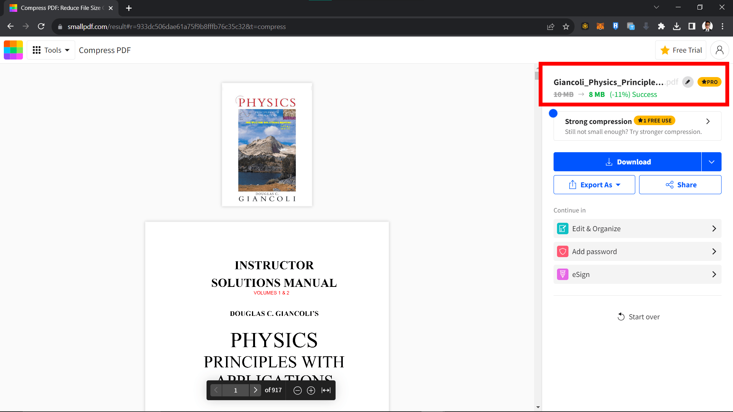
Task: Expand the Export As options
Action: pyautogui.click(x=594, y=185)
